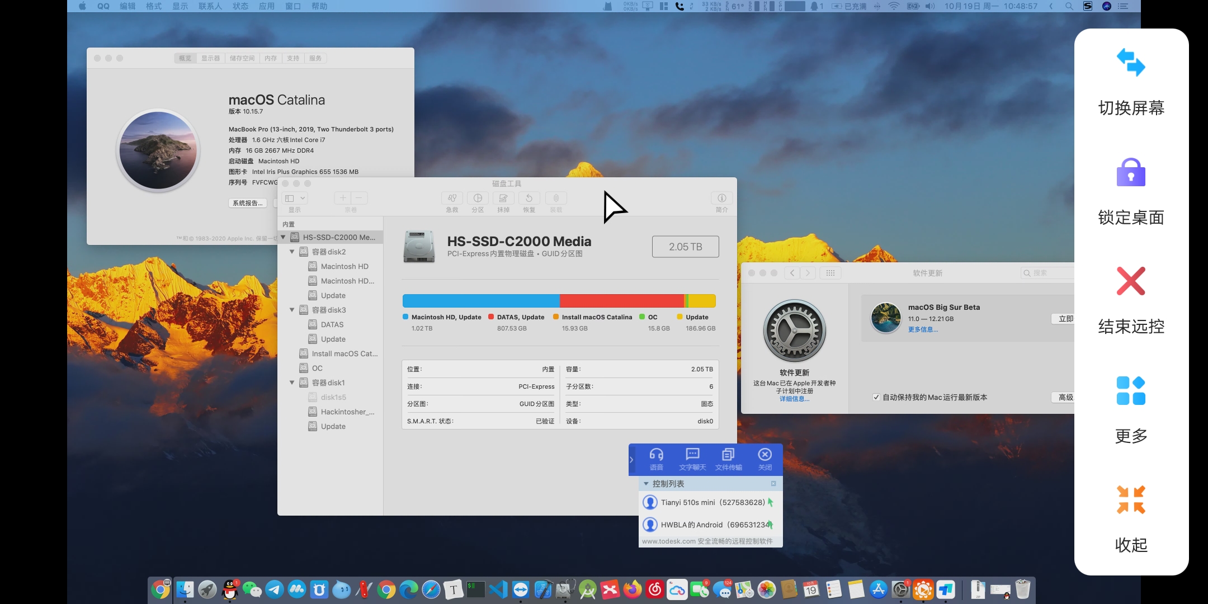The image size is (1208, 604).
Task: Click the 高级 advanced button in 软件更新
Action: [1063, 397]
